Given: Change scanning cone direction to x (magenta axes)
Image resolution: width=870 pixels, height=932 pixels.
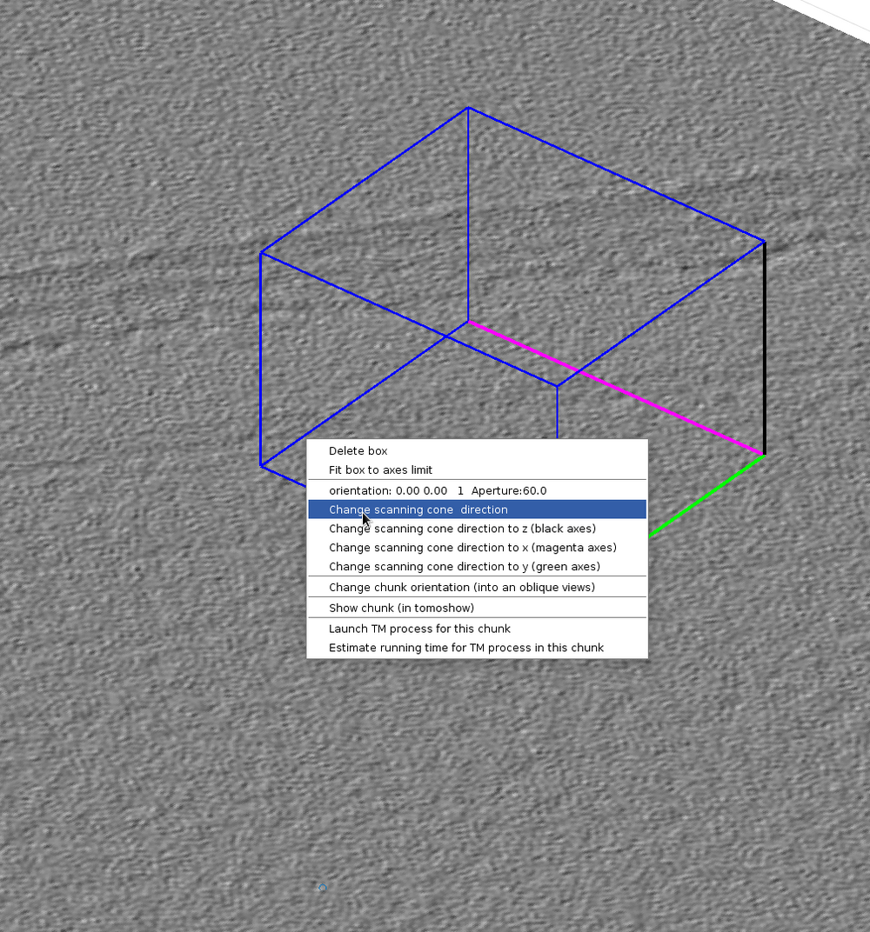Looking at the screenshot, I should (x=472, y=547).
